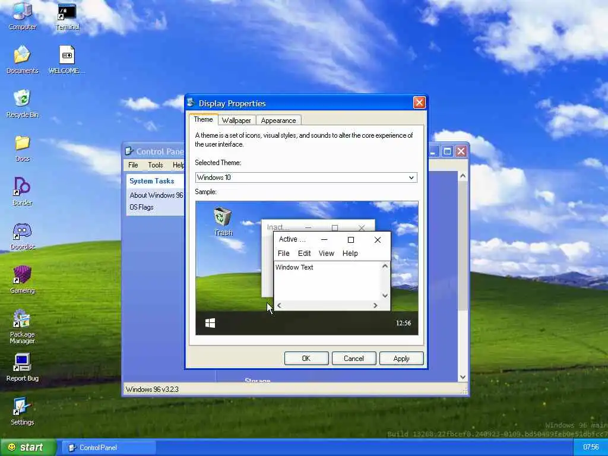608x456 pixels.
Task: Click Control Panel taskbar button
Action: [109, 448]
